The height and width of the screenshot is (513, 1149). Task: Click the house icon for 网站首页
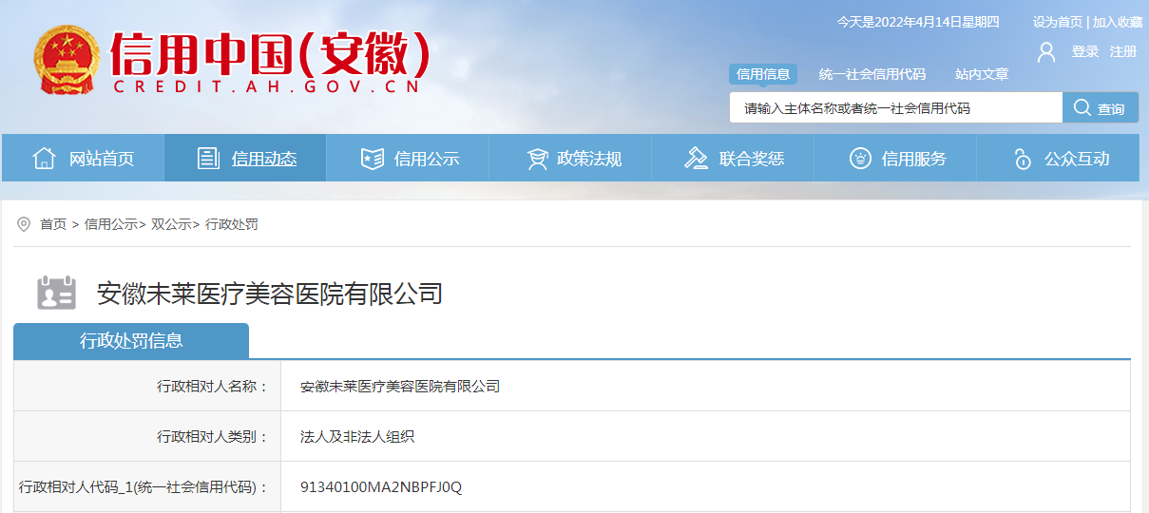pos(45,159)
